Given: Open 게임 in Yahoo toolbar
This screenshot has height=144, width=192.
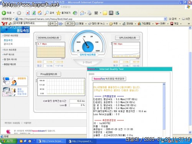Looking at the screenshot, I should pyautogui.click(x=175, y=23).
